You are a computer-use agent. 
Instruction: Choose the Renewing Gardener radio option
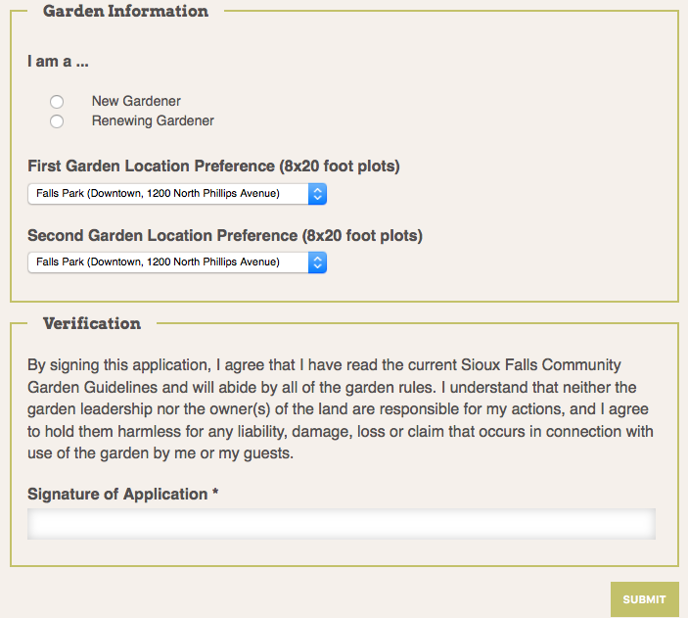click(57, 121)
